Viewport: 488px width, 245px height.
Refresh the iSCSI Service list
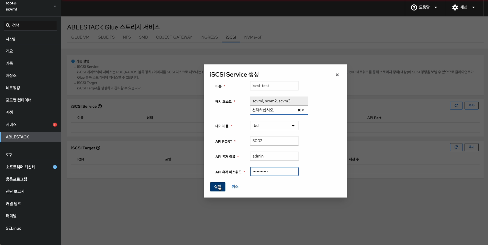pyautogui.click(x=456, y=106)
